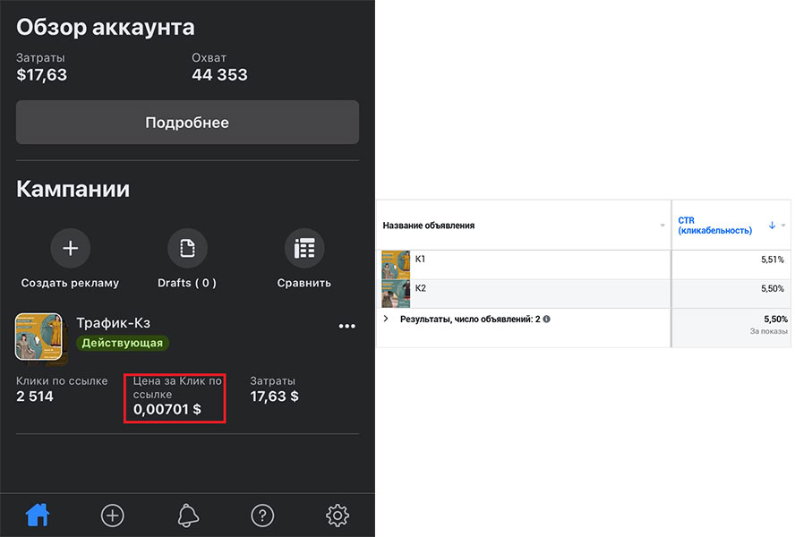This screenshot has width=795, height=537.
Task: Expand the Результаты summary row
Action: [386, 319]
